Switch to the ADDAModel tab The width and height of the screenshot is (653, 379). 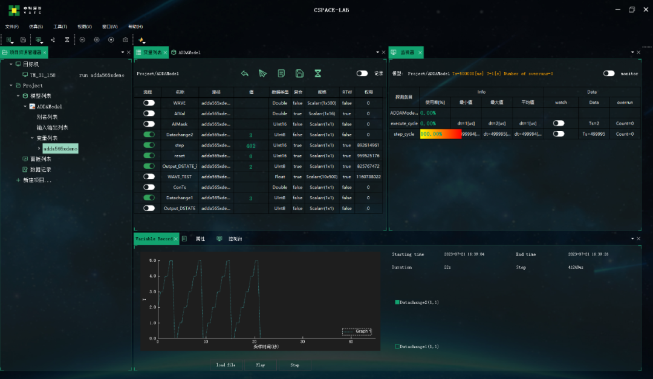[x=186, y=53]
